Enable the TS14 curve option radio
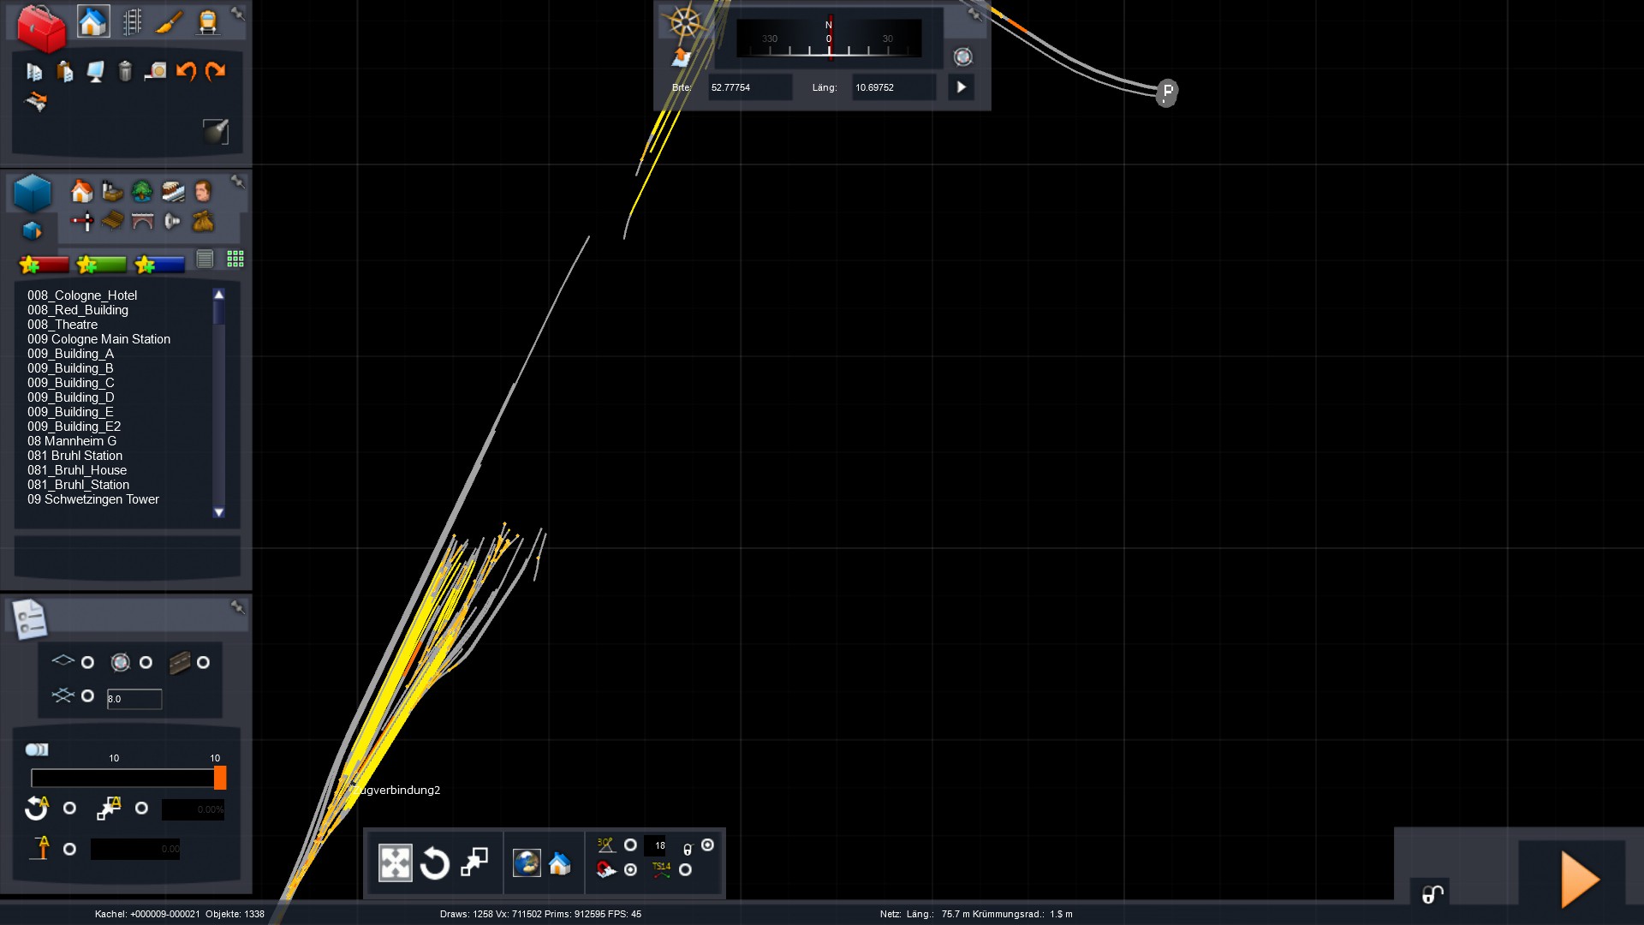The height and width of the screenshot is (925, 1644). (685, 870)
